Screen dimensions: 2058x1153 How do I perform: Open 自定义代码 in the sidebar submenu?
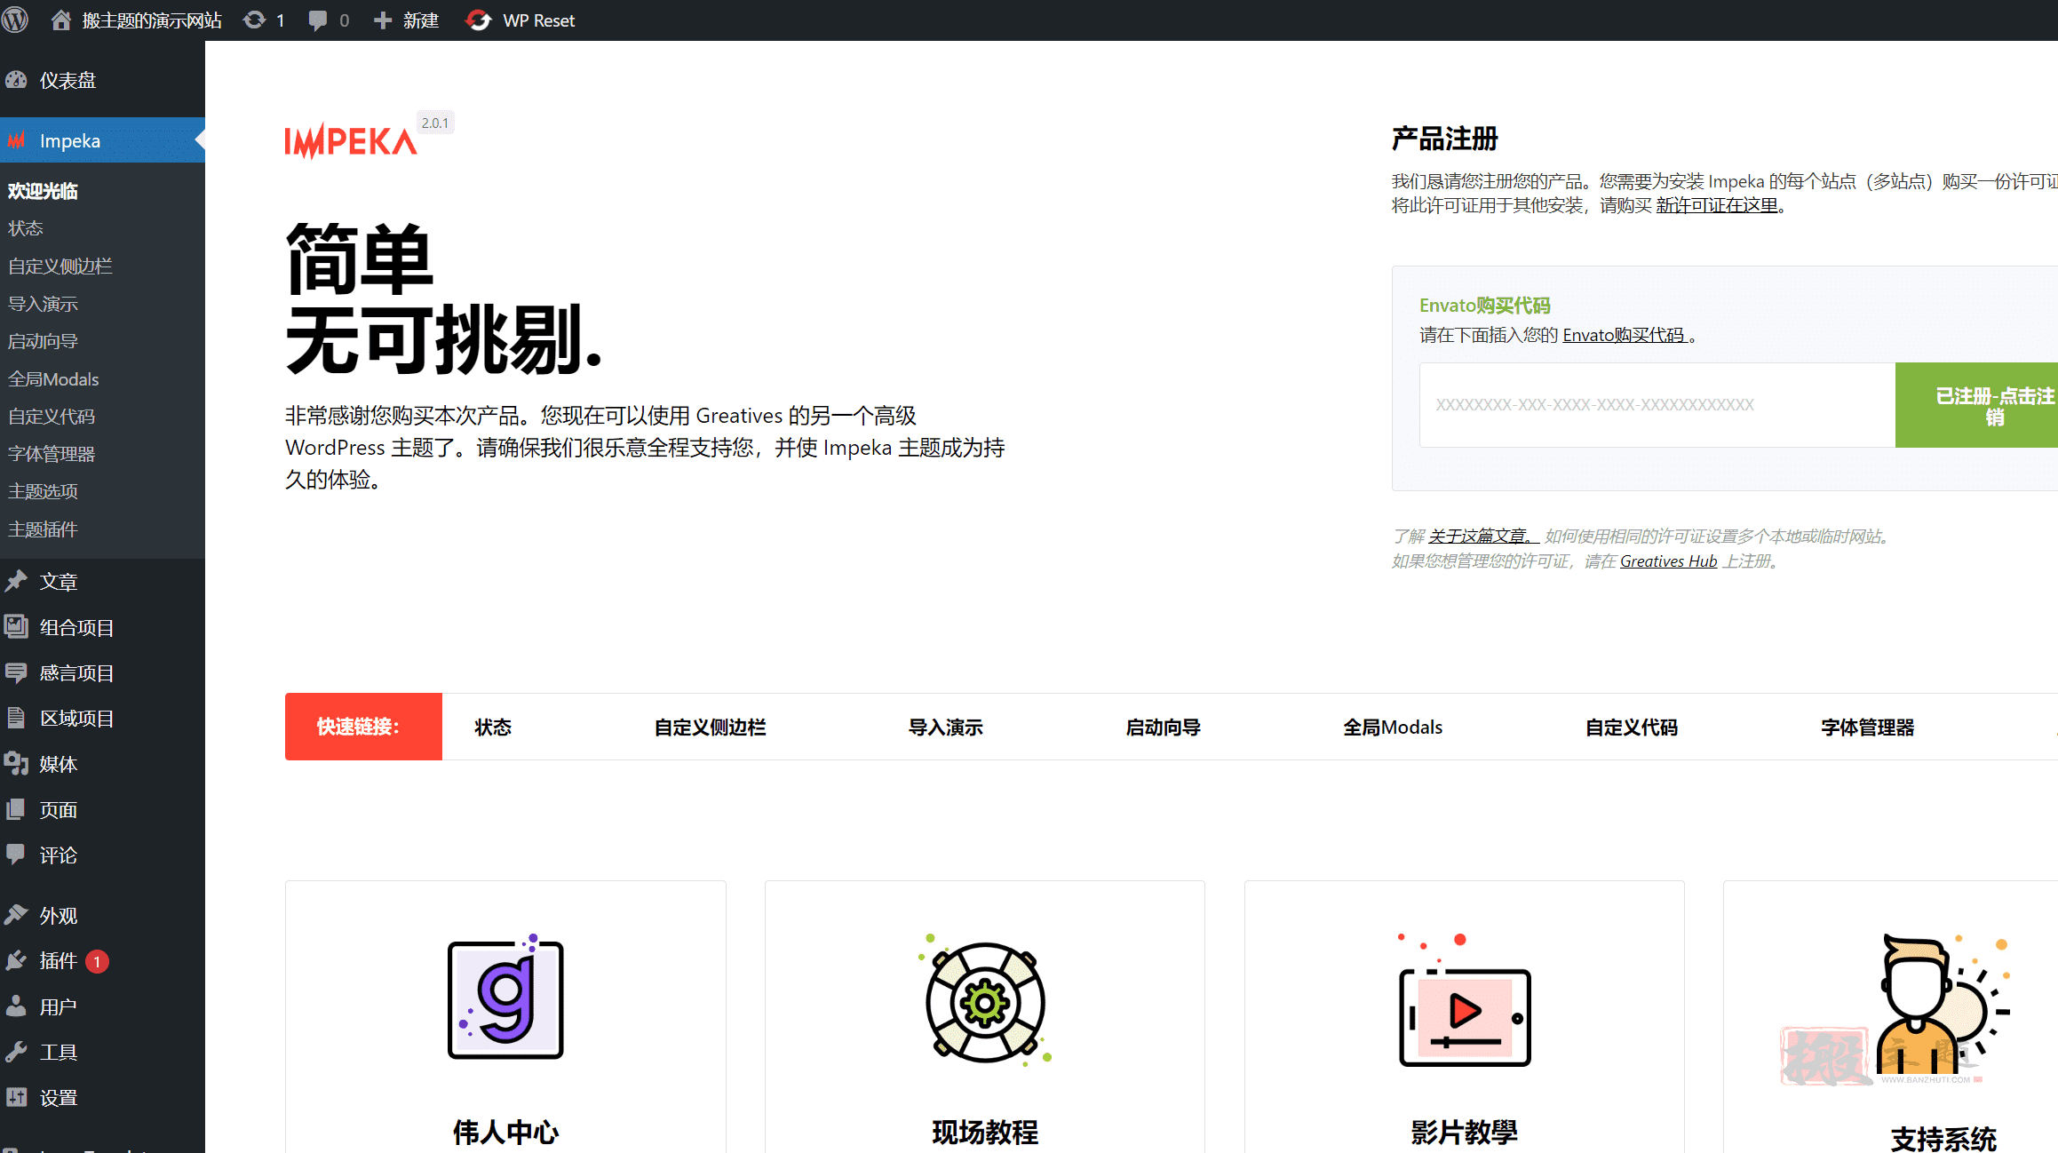tap(52, 416)
